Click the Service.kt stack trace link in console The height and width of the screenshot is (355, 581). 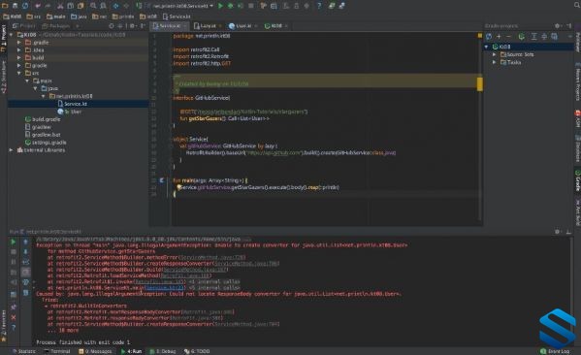tap(164, 287)
